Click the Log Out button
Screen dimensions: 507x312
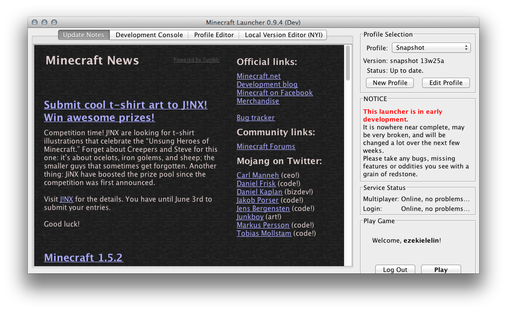(x=395, y=270)
